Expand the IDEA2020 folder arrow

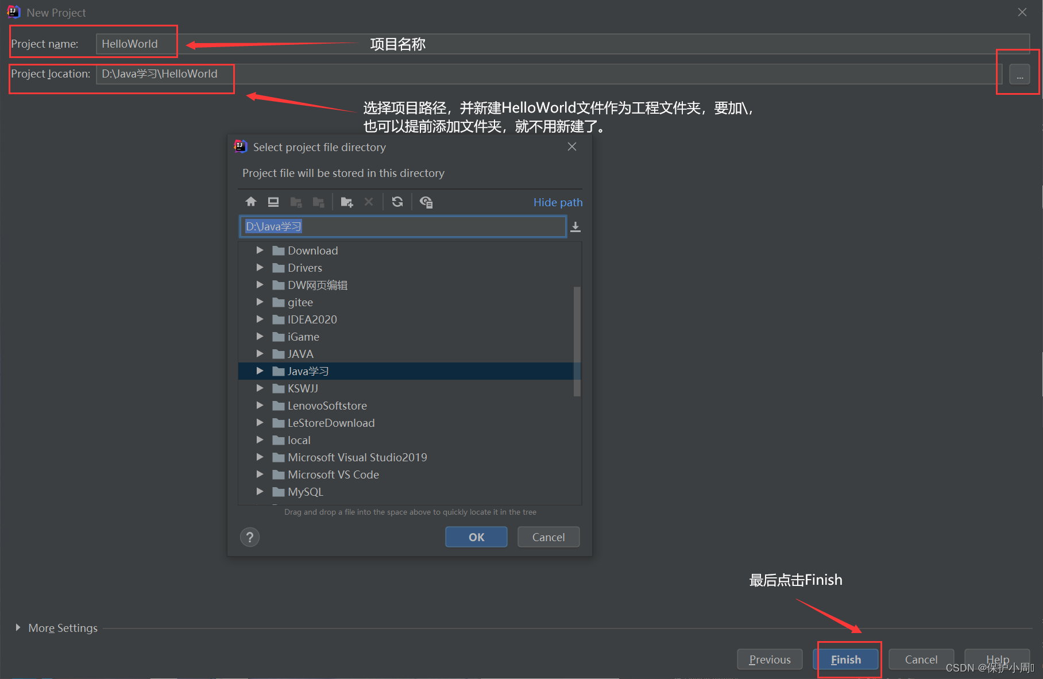tap(260, 319)
